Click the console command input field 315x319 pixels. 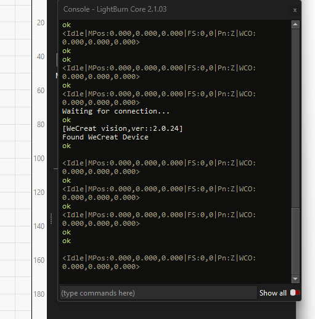(x=158, y=292)
